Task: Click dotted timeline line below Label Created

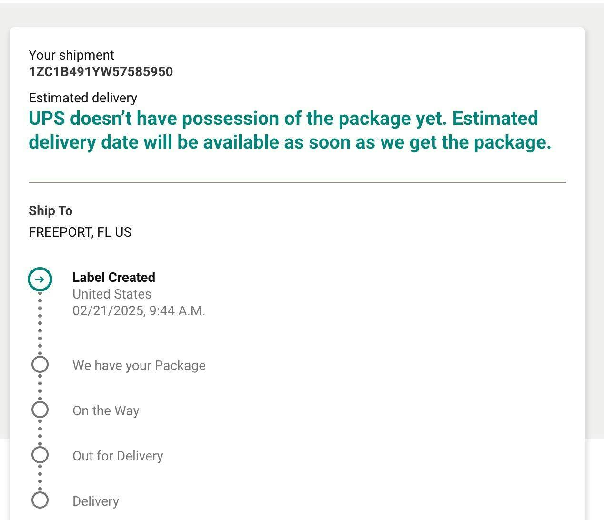Action: pyautogui.click(x=40, y=324)
